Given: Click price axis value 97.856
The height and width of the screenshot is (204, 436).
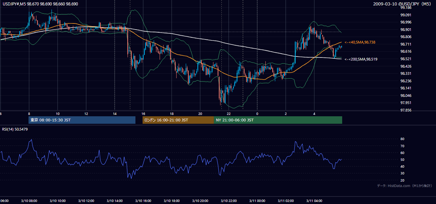Looking at the screenshot, I should [406, 110].
